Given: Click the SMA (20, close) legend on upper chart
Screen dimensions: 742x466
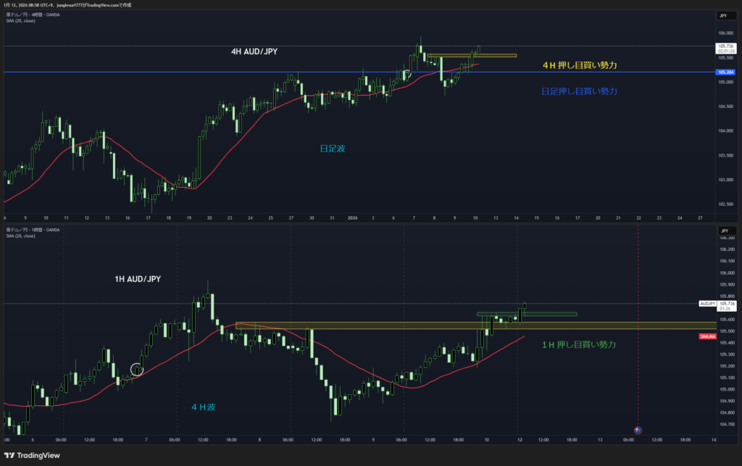Looking at the screenshot, I should click(x=20, y=20).
